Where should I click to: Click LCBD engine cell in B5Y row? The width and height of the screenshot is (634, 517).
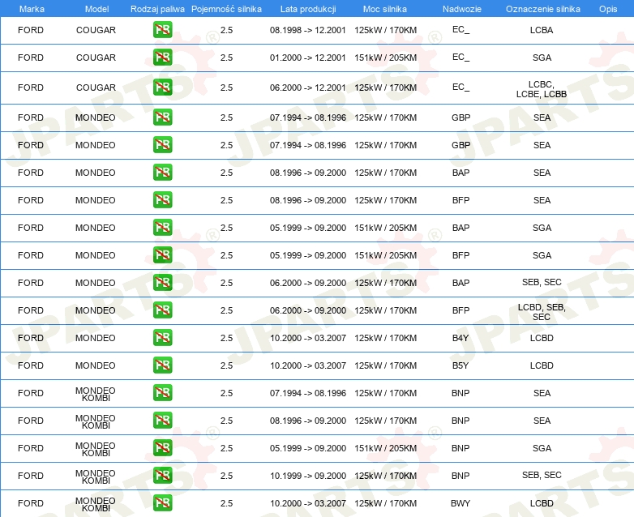[542, 365]
